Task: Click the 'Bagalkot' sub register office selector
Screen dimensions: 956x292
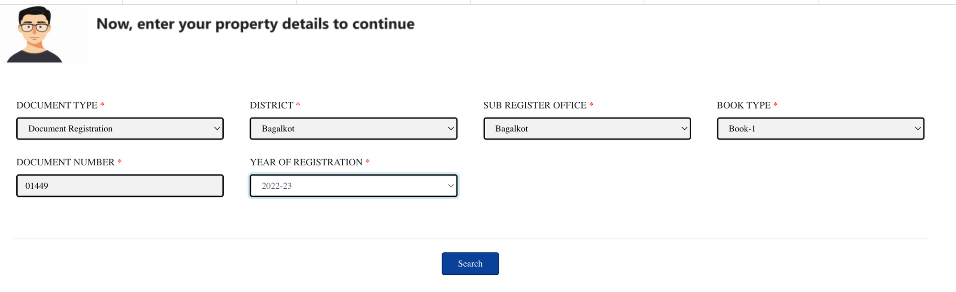Action: tap(587, 128)
